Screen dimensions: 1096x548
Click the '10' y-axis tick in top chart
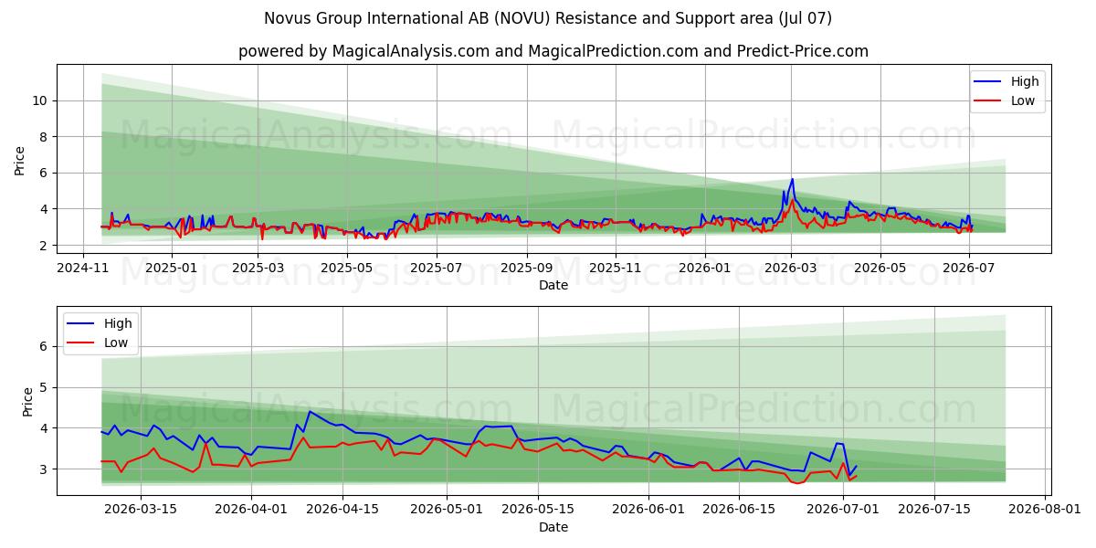pyautogui.click(x=42, y=100)
